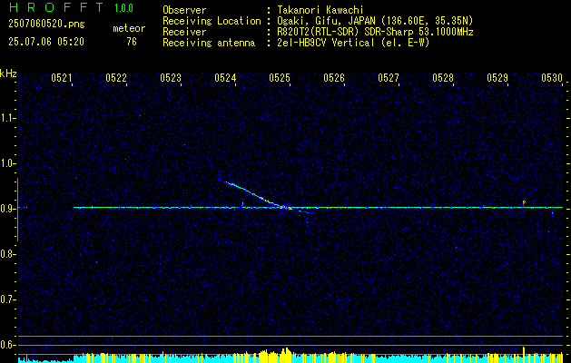Click the 1.0 kHz axis label
This screenshot has height=363, width=571.
point(7,163)
